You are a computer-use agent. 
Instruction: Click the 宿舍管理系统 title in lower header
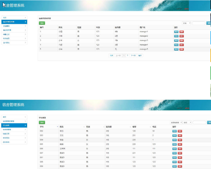pyautogui.click(x=13, y=105)
